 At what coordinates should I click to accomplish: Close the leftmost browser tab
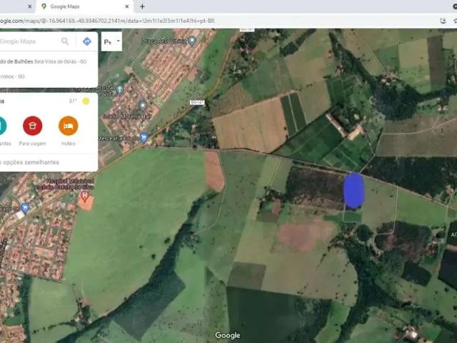tap(29, 6)
